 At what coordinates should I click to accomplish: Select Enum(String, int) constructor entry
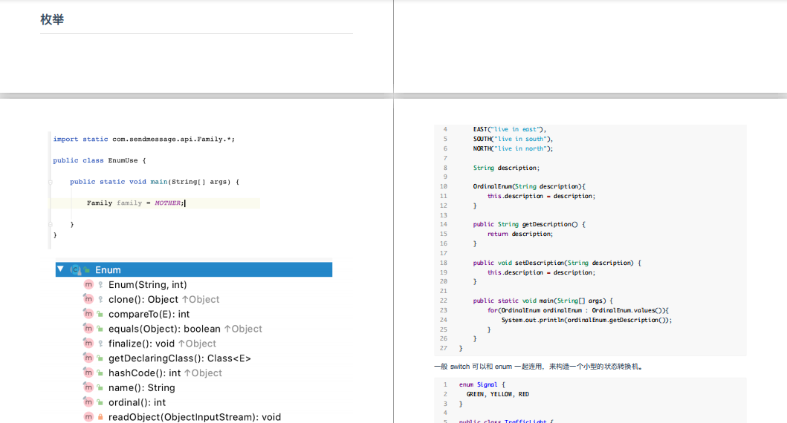point(148,285)
